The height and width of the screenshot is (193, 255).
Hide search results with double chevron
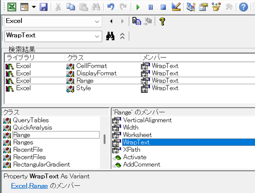(122, 36)
